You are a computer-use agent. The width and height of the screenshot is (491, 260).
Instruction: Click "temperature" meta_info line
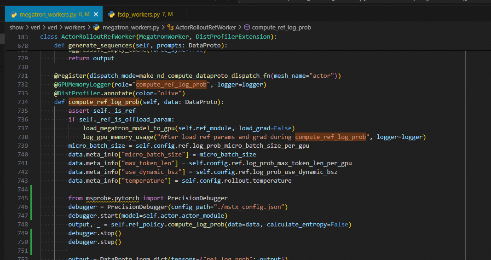[x=180, y=181]
